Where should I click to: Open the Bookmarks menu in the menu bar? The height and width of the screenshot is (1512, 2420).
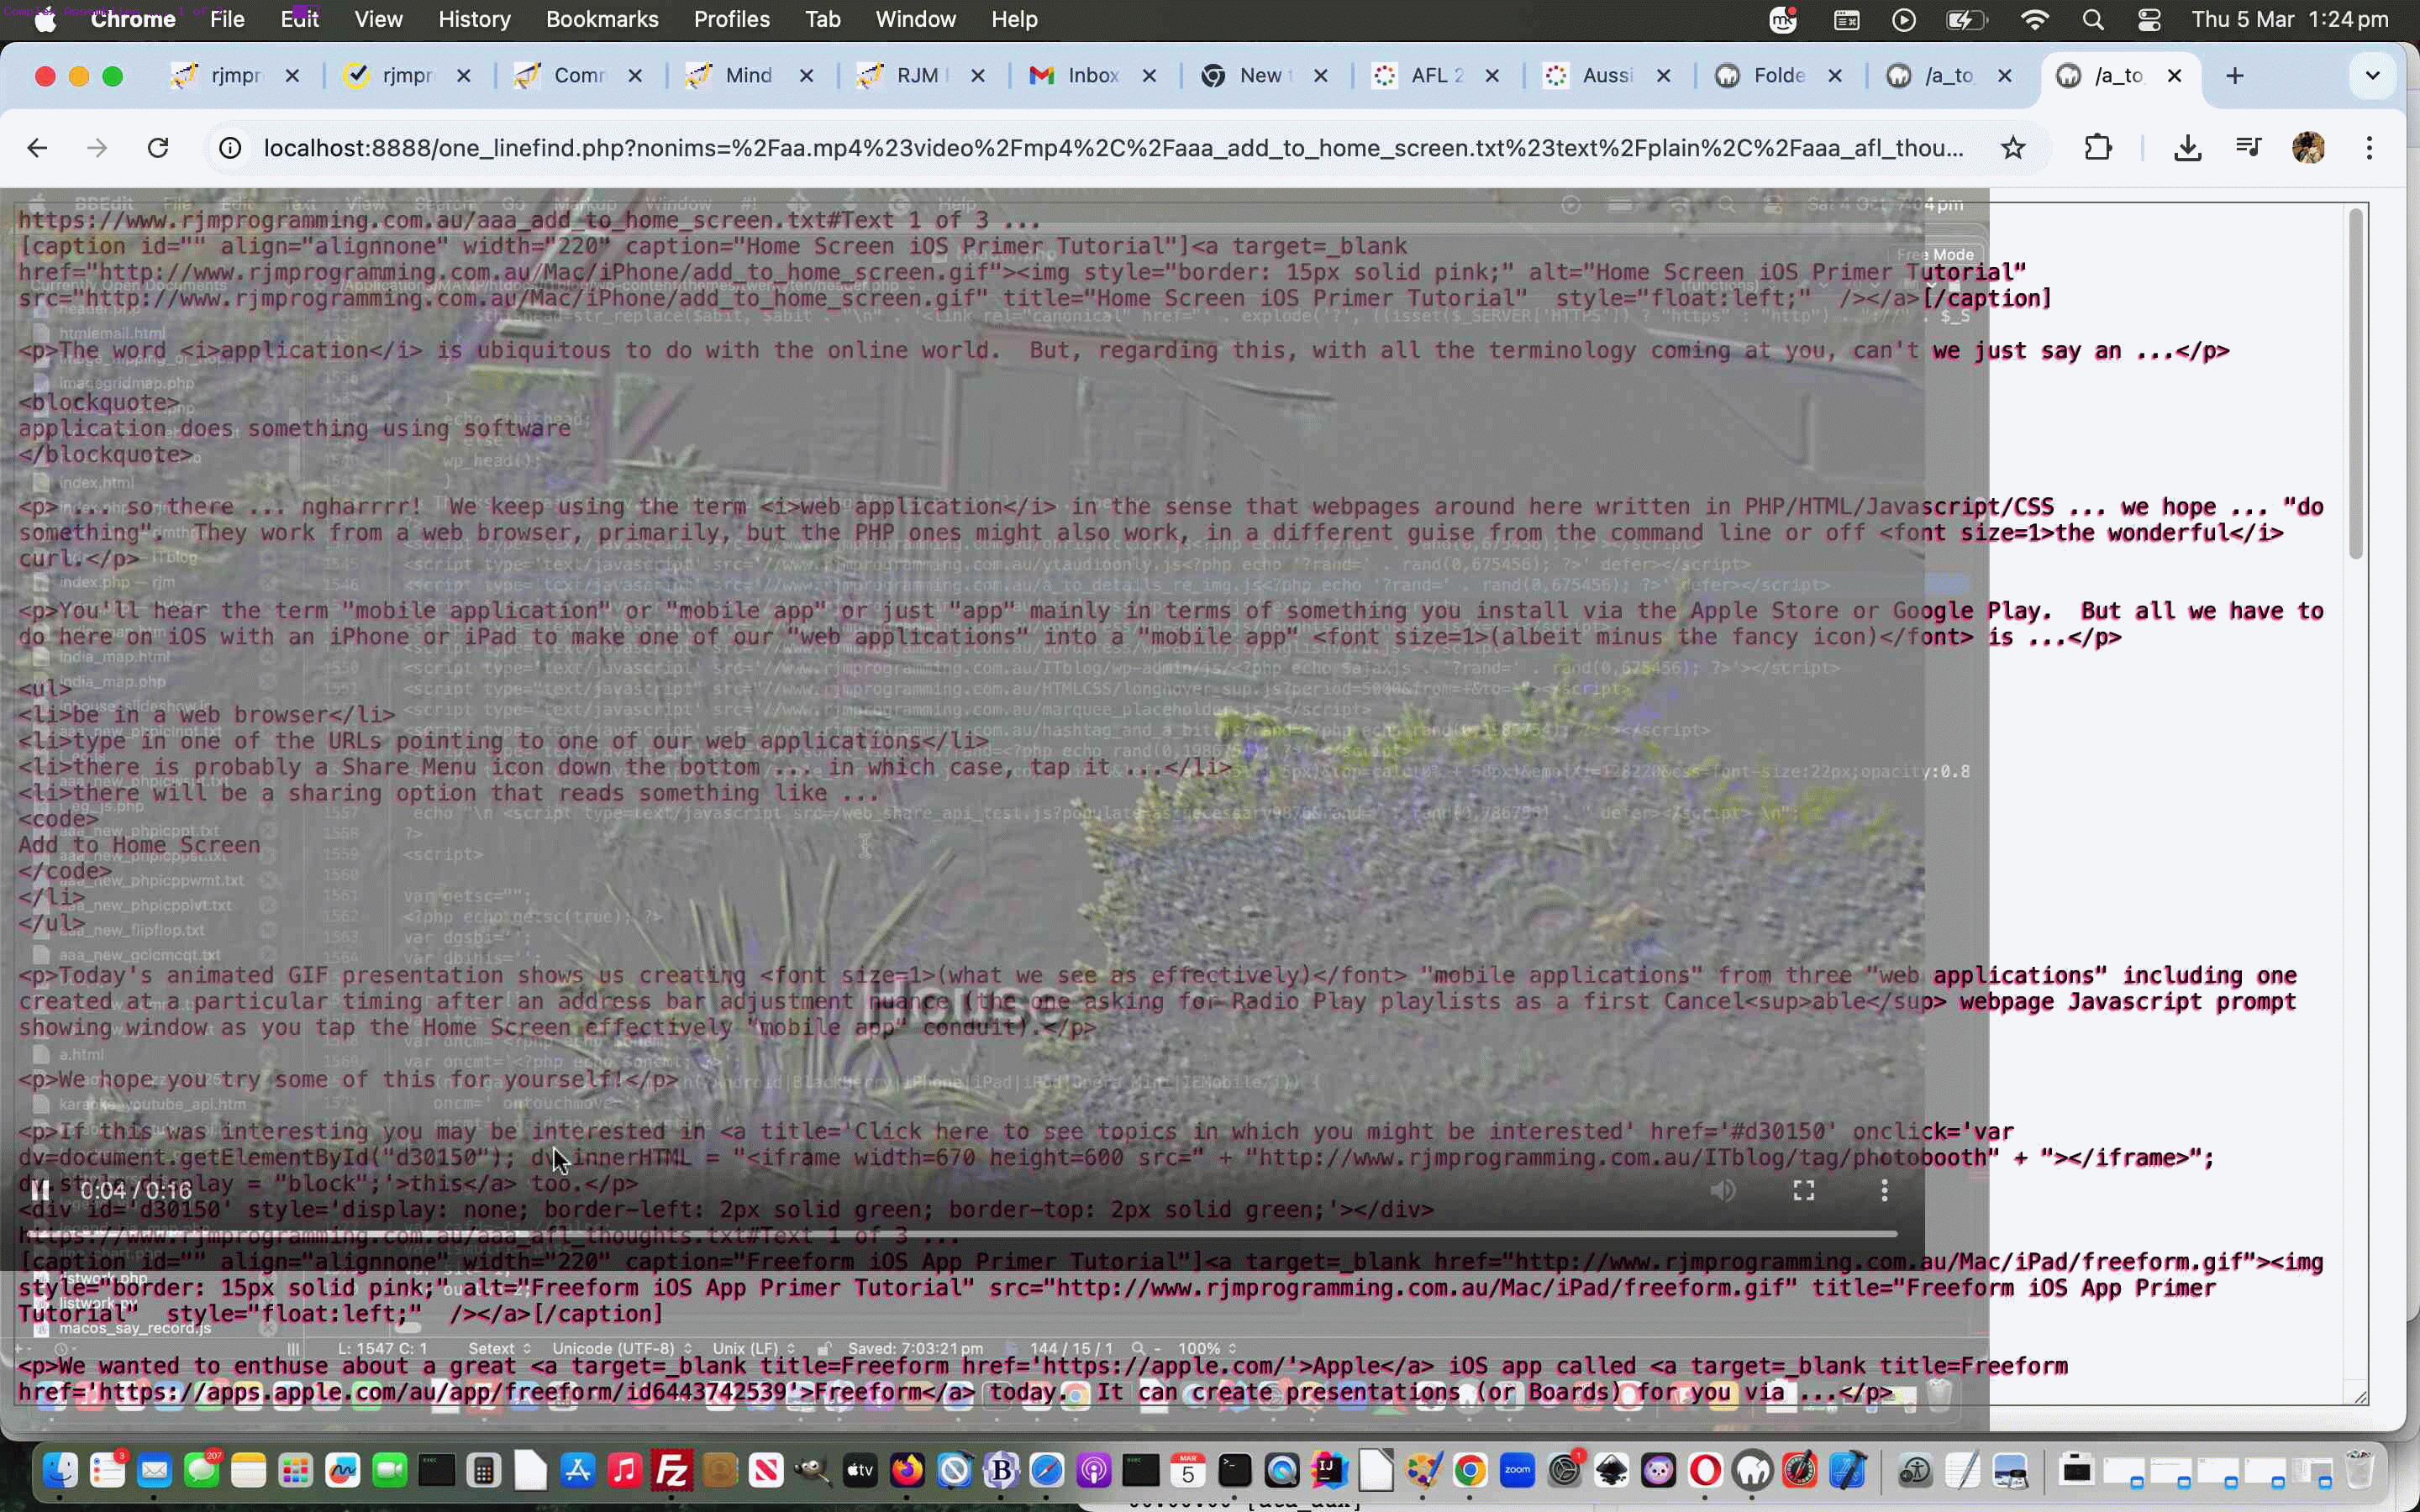602,19
